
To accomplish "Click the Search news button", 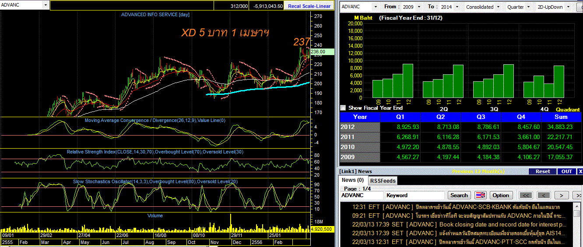I will click(459, 195).
